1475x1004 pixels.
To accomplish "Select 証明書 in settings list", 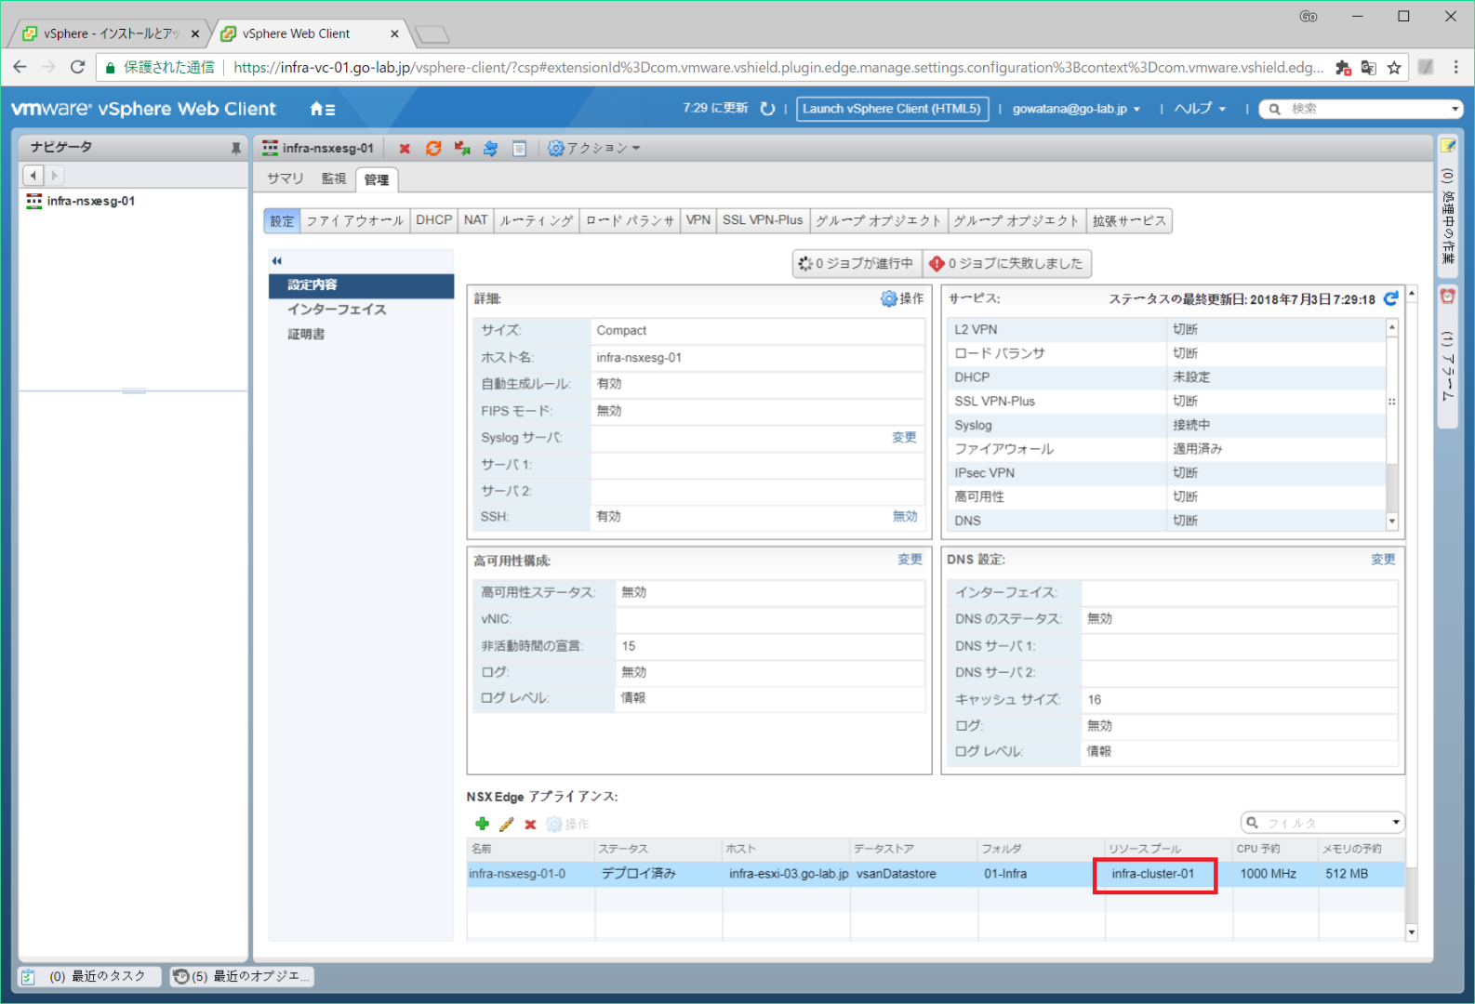I will click(306, 335).
